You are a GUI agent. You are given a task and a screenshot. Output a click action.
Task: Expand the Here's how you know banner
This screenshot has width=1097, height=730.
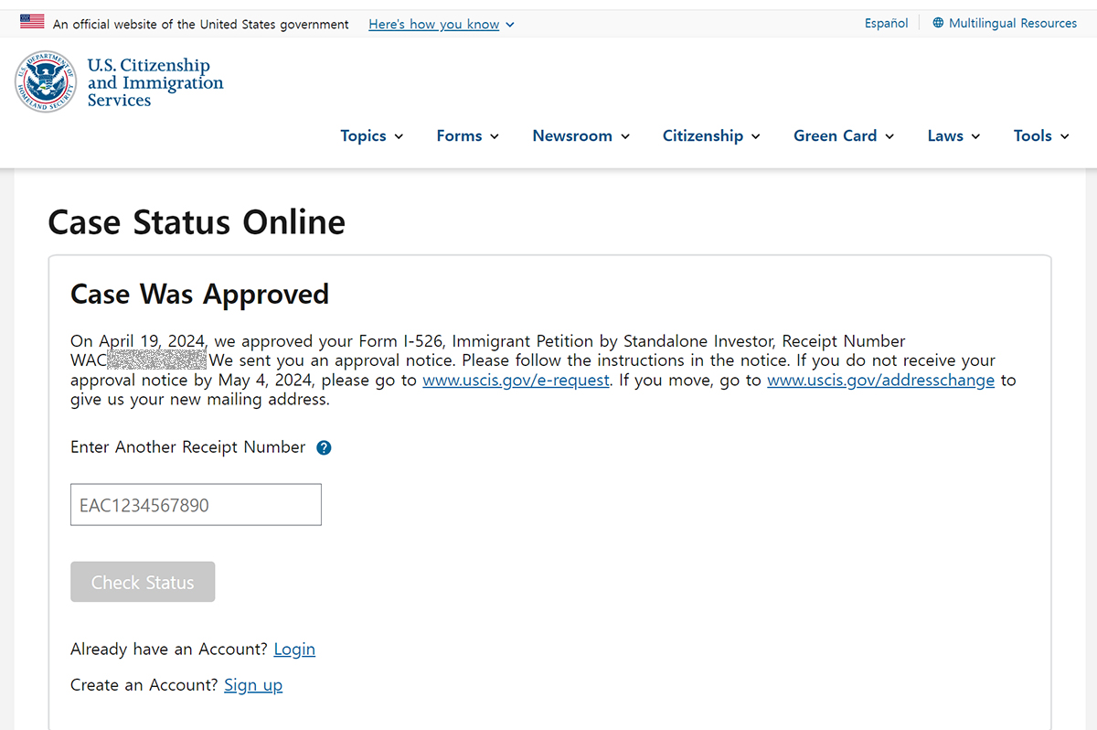(442, 24)
